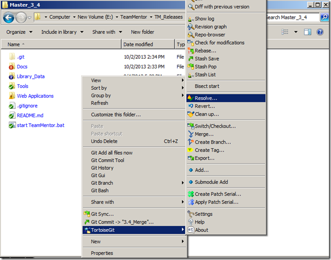
Task: Click Check for modifications icon
Action: [191, 43]
